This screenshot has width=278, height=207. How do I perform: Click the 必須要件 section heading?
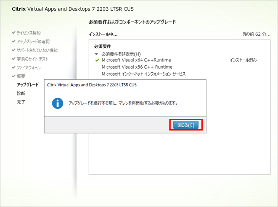[102, 47]
